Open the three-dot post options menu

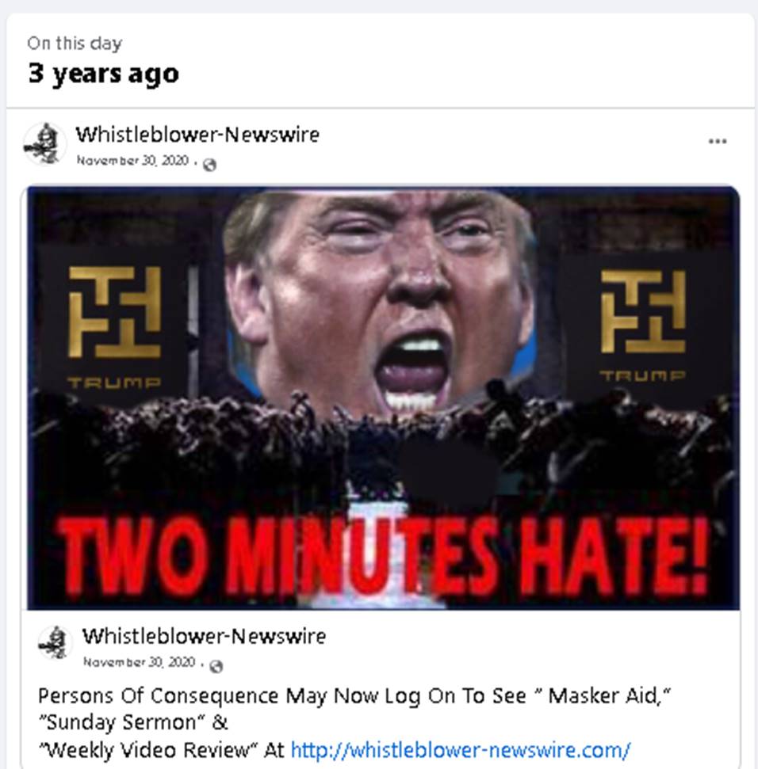pos(718,142)
